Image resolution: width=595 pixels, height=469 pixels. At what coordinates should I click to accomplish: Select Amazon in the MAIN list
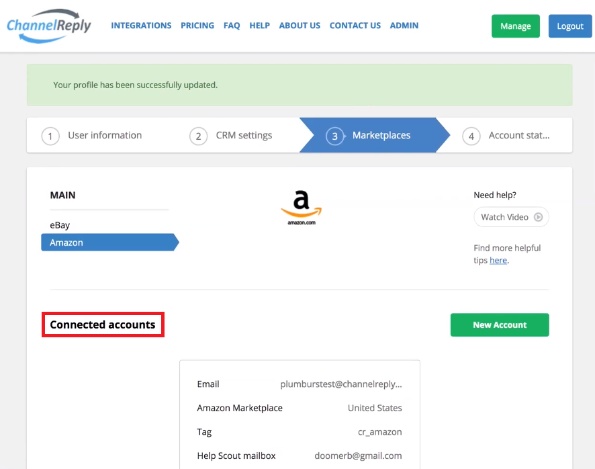pos(110,243)
